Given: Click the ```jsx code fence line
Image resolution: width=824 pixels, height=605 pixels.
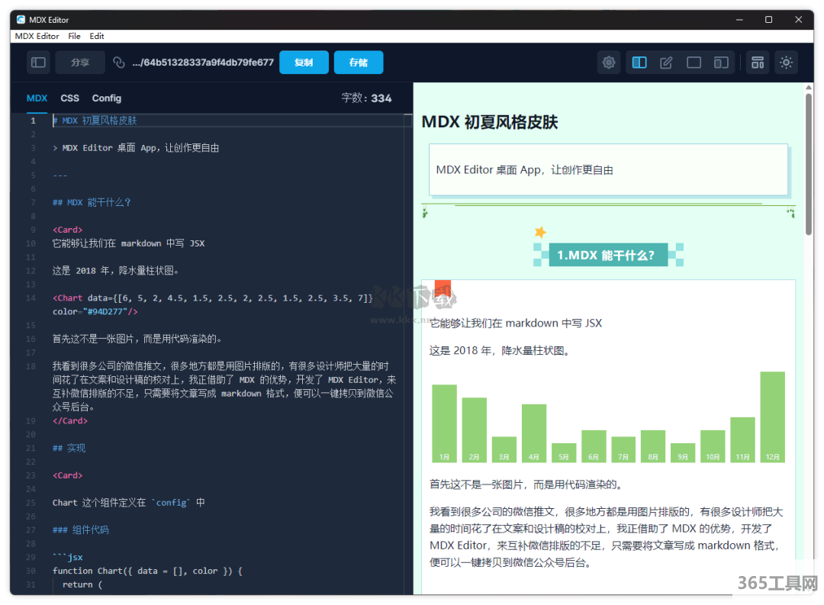Looking at the screenshot, I should 68,557.
